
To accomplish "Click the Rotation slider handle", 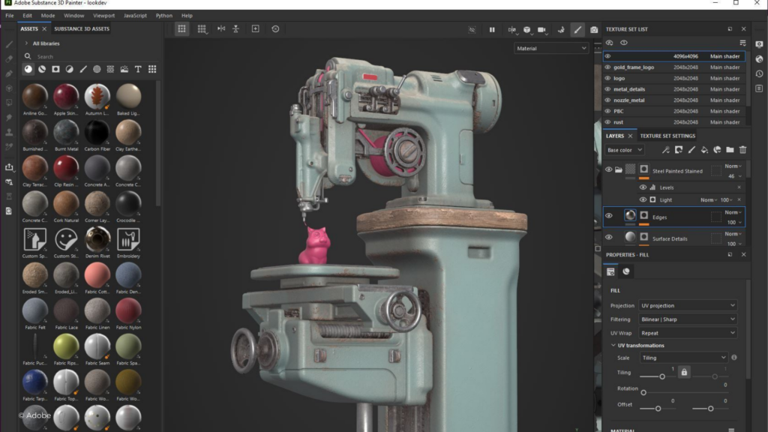I will point(643,392).
